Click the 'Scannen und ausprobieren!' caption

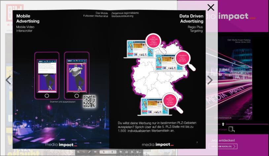click(x=63, y=101)
